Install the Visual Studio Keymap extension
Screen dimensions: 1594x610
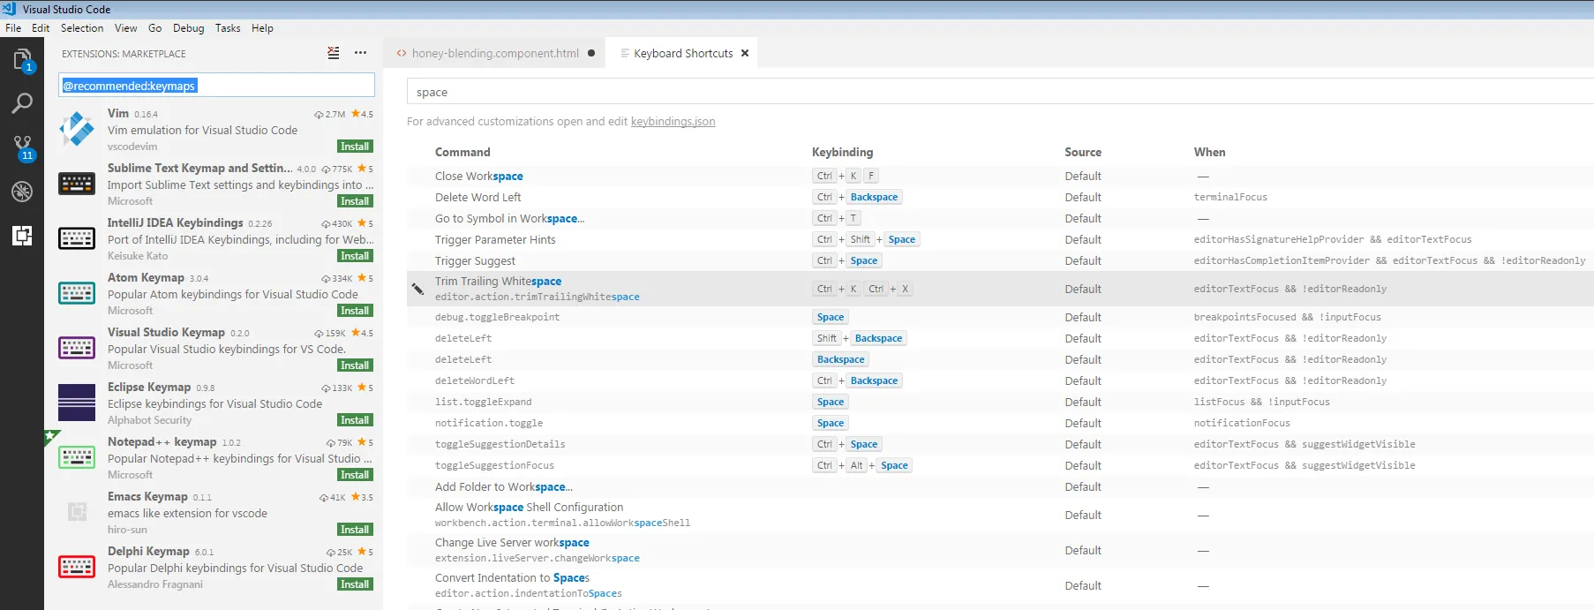point(355,365)
